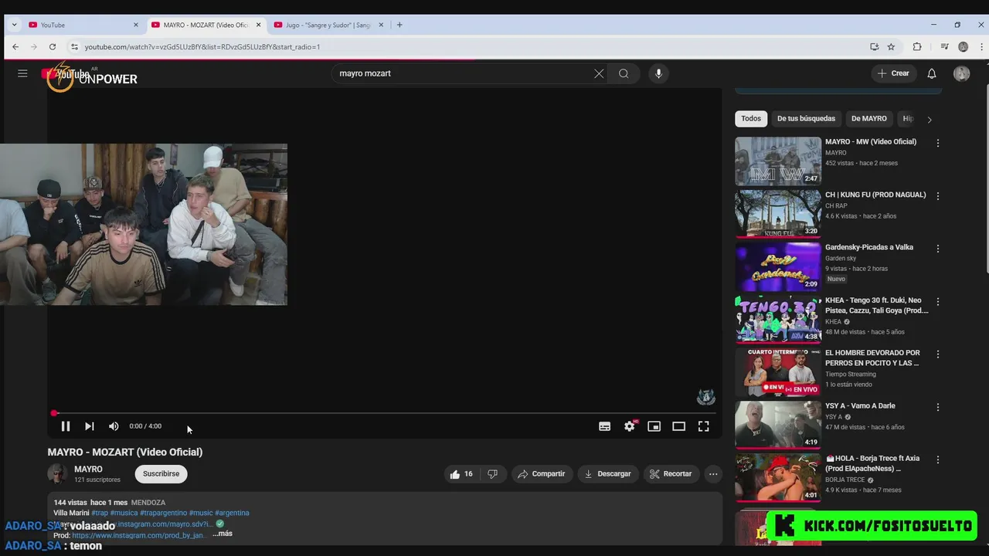Click the install app icon in address bar
989x556 pixels.
coord(874,47)
